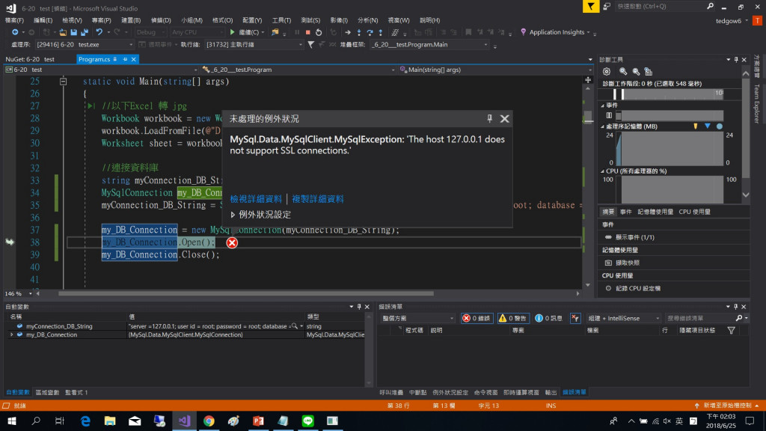
Task: Toggle the events pause marker in Diagnostic Tools
Action: coord(609,116)
